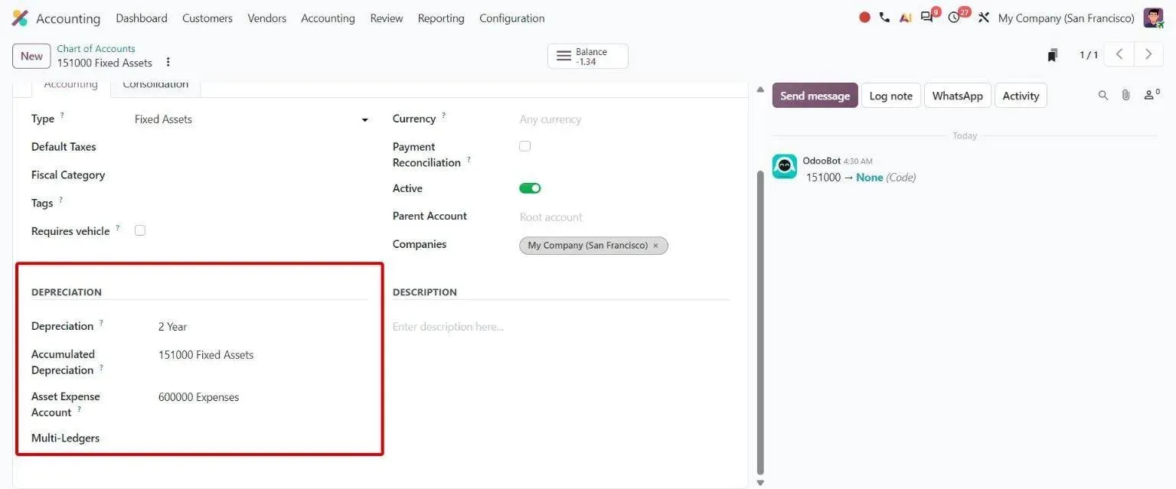This screenshot has width=1176, height=489.
Task: Open the Type dropdown arrow
Action: (x=364, y=120)
